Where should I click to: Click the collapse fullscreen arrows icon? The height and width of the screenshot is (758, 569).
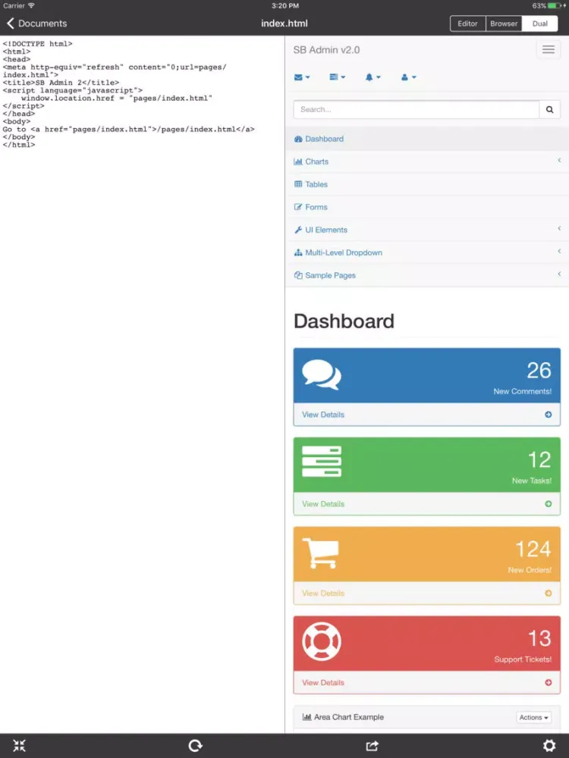19,746
